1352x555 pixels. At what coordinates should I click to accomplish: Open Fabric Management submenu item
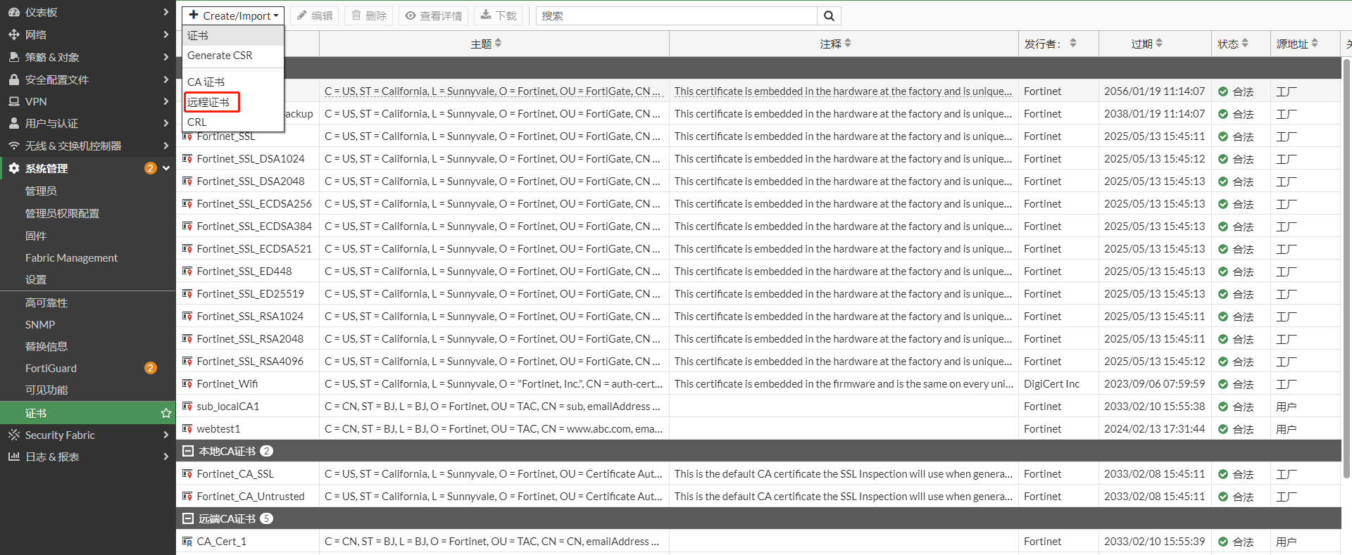pyautogui.click(x=87, y=257)
